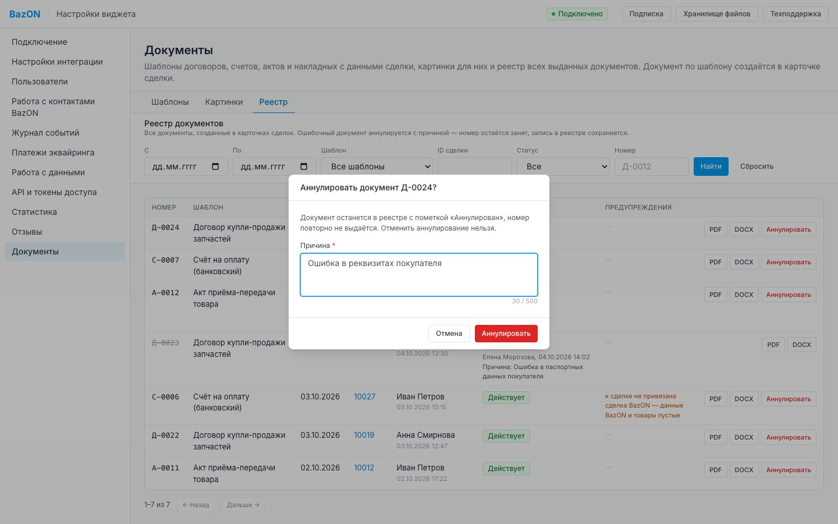The height and width of the screenshot is (524, 838).
Task: Click the Сбросить filter reset link
Action: click(757, 167)
